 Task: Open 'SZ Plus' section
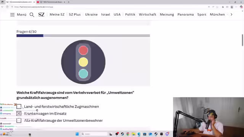75,14
